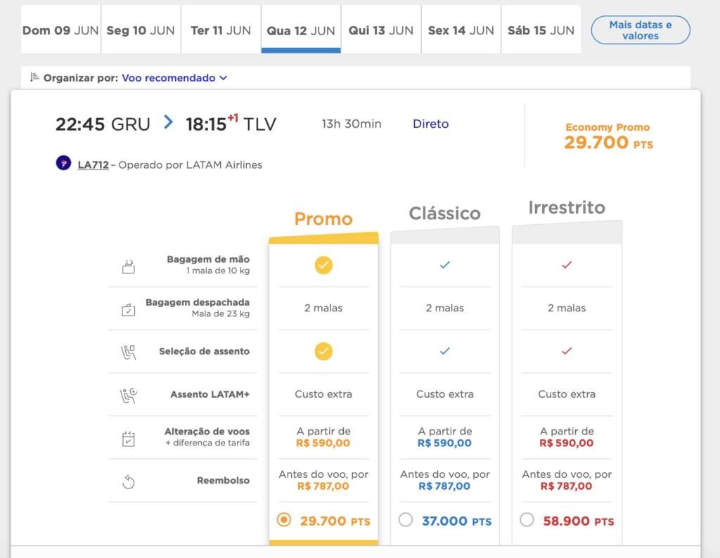Click the carry-on baggage icon
The width and height of the screenshot is (720, 558).
(129, 266)
